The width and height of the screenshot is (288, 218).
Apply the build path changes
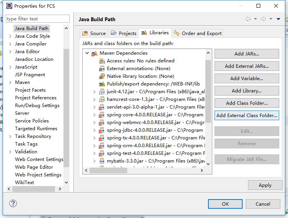[x=265, y=185]
